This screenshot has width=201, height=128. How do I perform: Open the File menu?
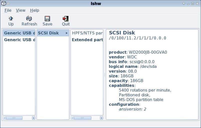(x=8, y=10)
